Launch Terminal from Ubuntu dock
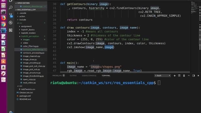The height and width of the screenshot is (113, 201). 3,12
